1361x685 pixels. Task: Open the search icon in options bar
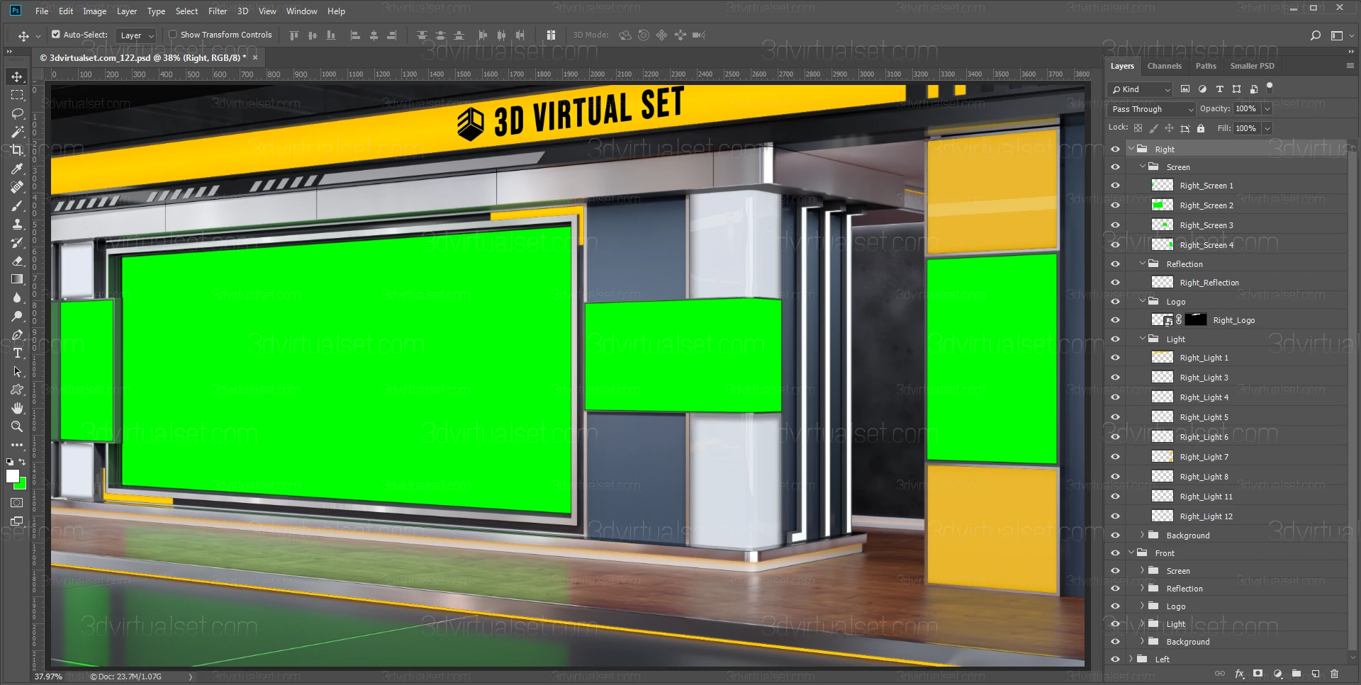tap(1316, 35)
